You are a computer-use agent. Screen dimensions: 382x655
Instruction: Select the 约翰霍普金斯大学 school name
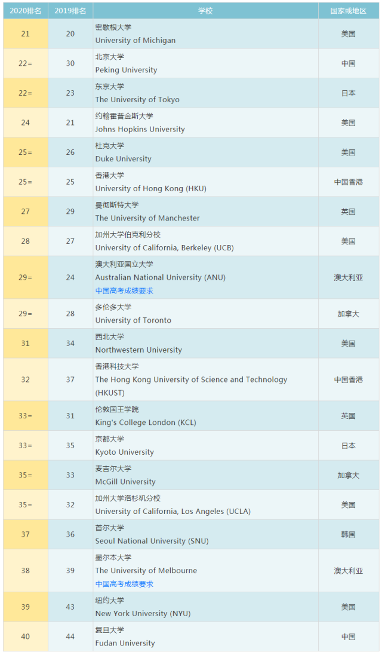124,116
